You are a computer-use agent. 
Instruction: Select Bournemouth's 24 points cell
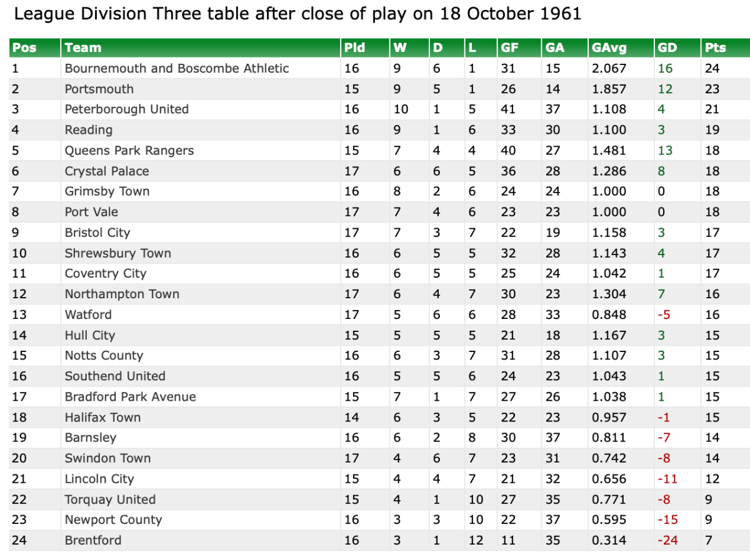712,68
